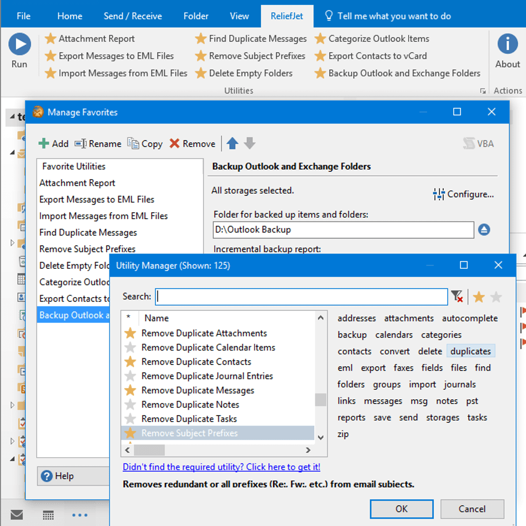This screenshot has width=526, height=526.
Task: Click the Search input field
Action: pyautogui.click(x=302, y=297)
